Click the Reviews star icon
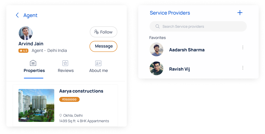Viewport: 265px width, 134px height. tap(65, 63)
